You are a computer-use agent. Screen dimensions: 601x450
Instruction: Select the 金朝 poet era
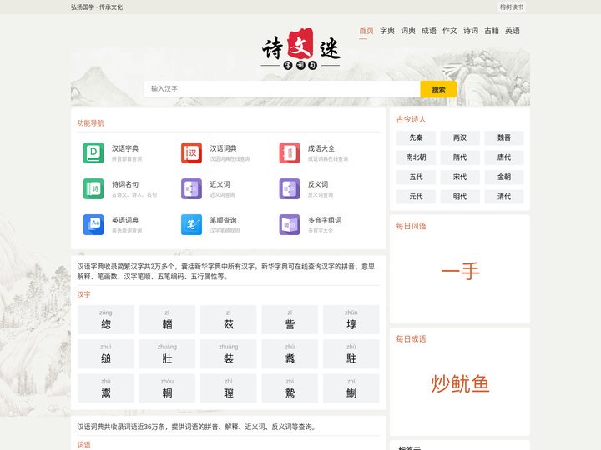[504, 177]
